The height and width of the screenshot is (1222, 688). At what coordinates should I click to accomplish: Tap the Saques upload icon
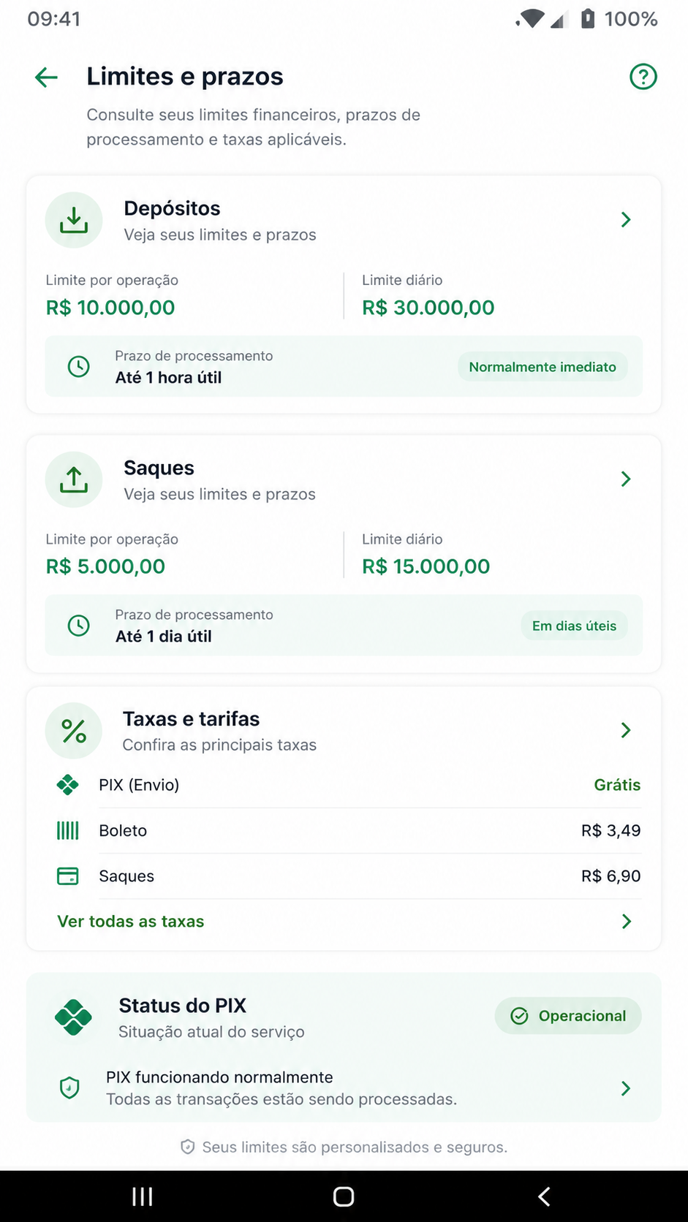click(74, 479)
